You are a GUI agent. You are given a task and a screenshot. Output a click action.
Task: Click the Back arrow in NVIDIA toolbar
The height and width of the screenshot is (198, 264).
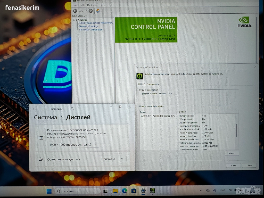coord(75,11)
